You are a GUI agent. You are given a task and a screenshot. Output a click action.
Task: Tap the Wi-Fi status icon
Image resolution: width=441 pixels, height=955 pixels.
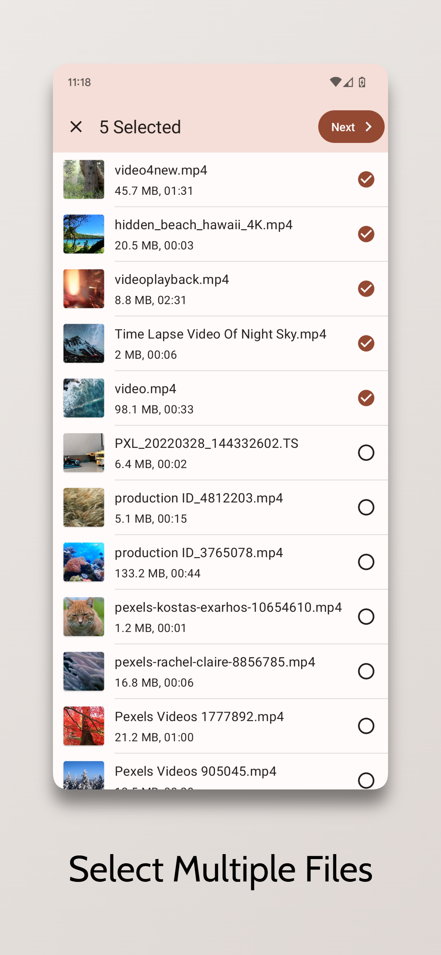click(336, 82)
